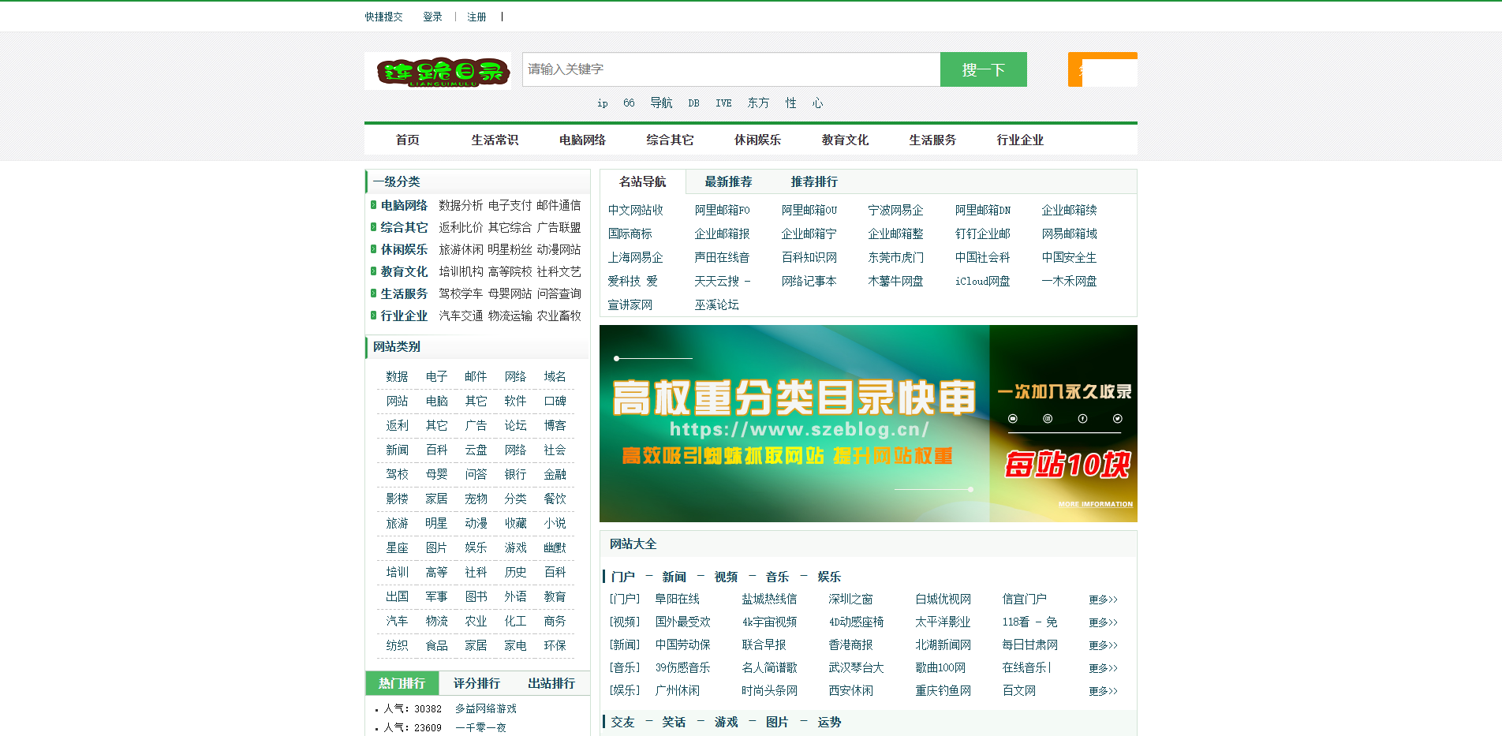Screen dimensions: 1502x736
Task: Click the 连琐目录 site logo
Action: point(438,70)
